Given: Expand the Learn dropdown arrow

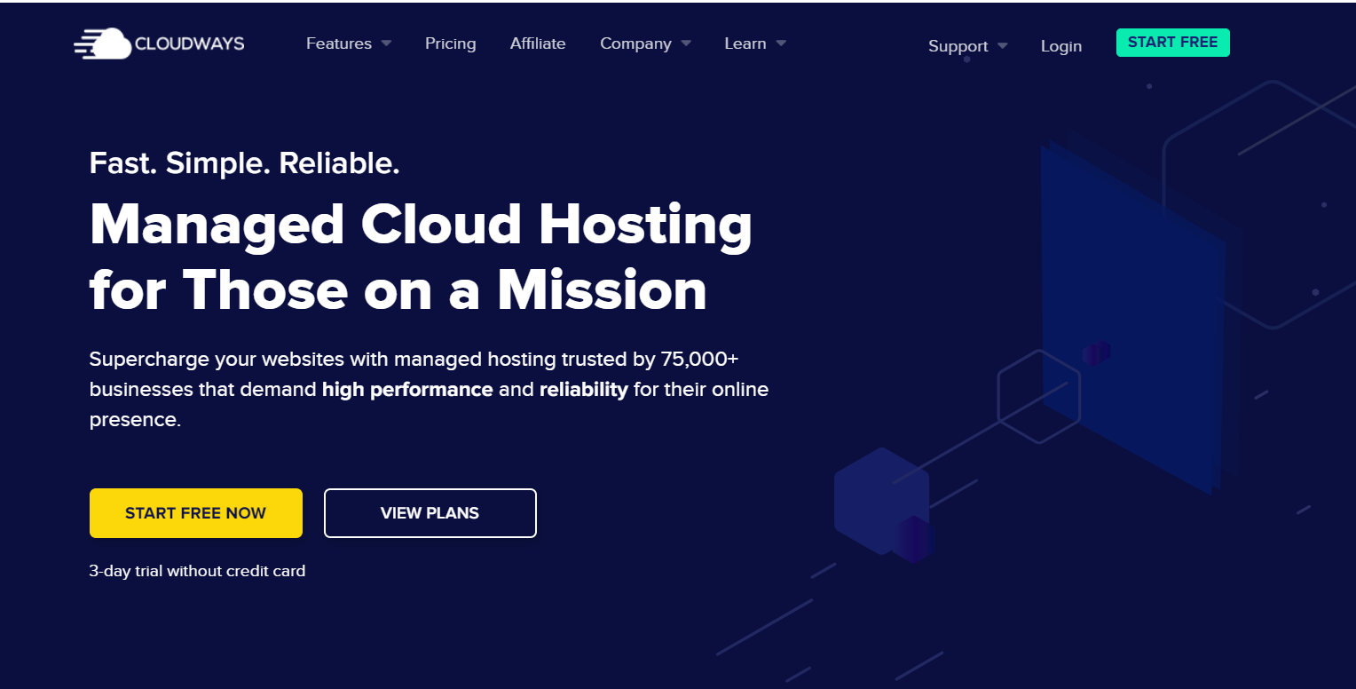Looking at the screenshot, I should click(781, 44).
